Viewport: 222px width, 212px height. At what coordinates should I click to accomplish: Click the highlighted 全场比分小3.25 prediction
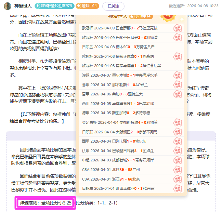(45, 203)
